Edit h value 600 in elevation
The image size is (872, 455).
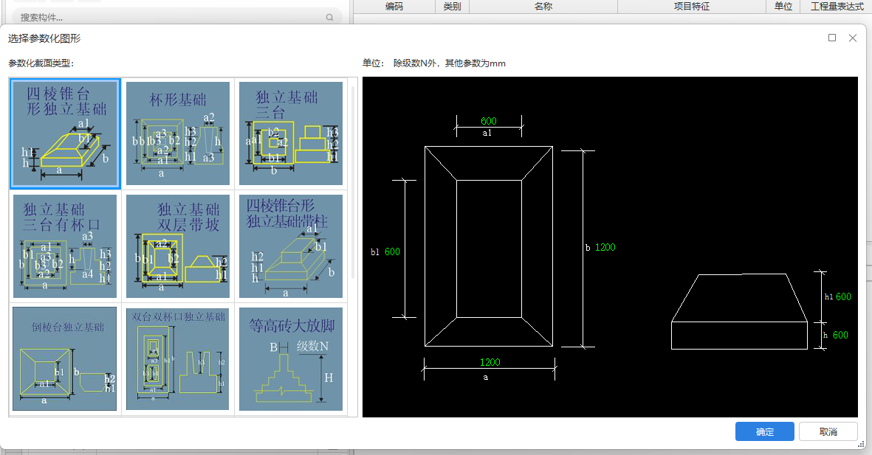pyautogui.click(x=840, y=335)
